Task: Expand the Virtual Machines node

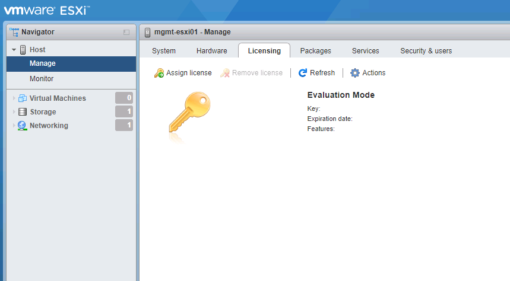Action: tap(14, 98)
